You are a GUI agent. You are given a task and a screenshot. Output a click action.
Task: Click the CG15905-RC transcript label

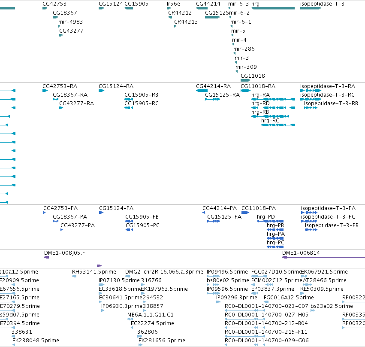click(x=142, y=103)
